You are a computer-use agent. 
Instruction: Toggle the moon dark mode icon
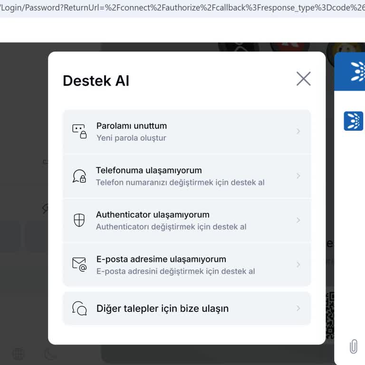click(50, 354)
